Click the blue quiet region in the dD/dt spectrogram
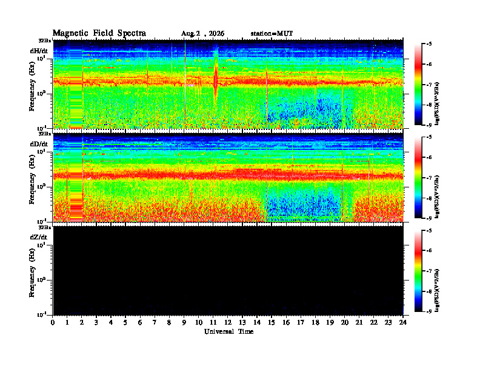The height and width of the screenshot is (370, 480). 305,203
